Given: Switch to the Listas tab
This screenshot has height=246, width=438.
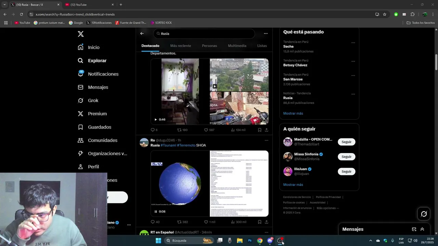Looking at the screenshot, I should [262, 46].
